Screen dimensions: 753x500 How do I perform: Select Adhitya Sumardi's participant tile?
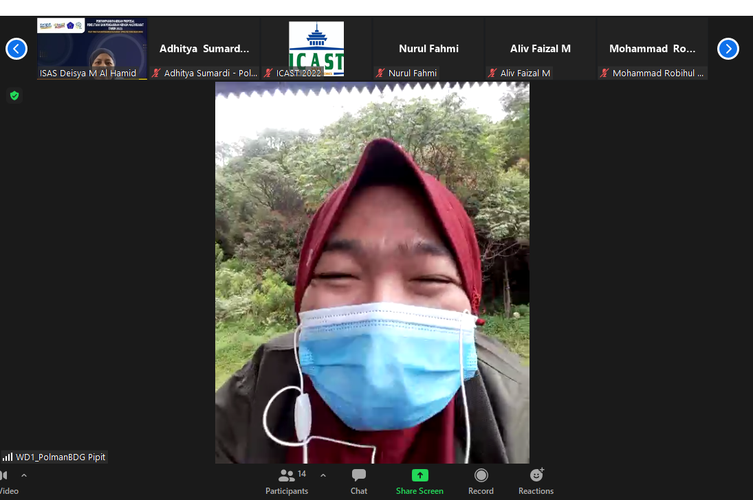point(204,48)
